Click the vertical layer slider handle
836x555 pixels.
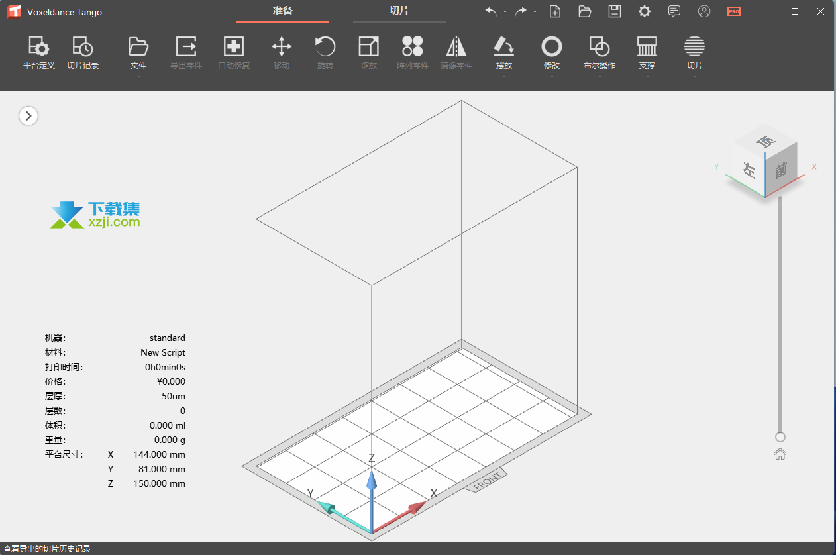pos(780,437)
